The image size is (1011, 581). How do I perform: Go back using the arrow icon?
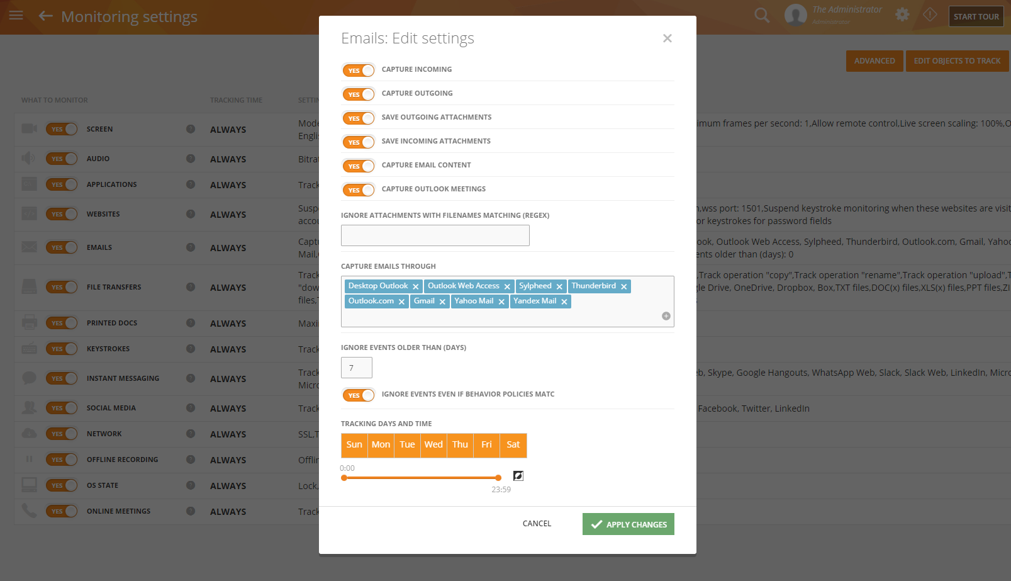coord(45,16)
